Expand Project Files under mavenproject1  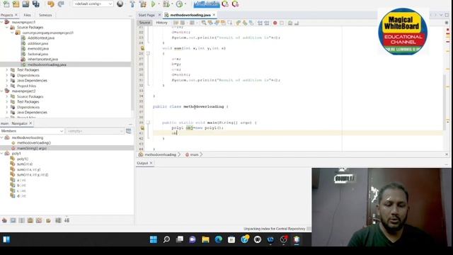point(7,86)
